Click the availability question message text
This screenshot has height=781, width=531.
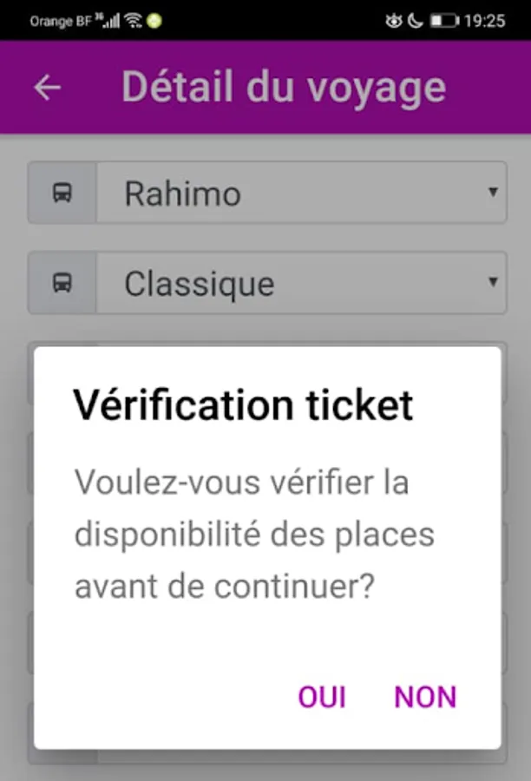coord(254,534)
